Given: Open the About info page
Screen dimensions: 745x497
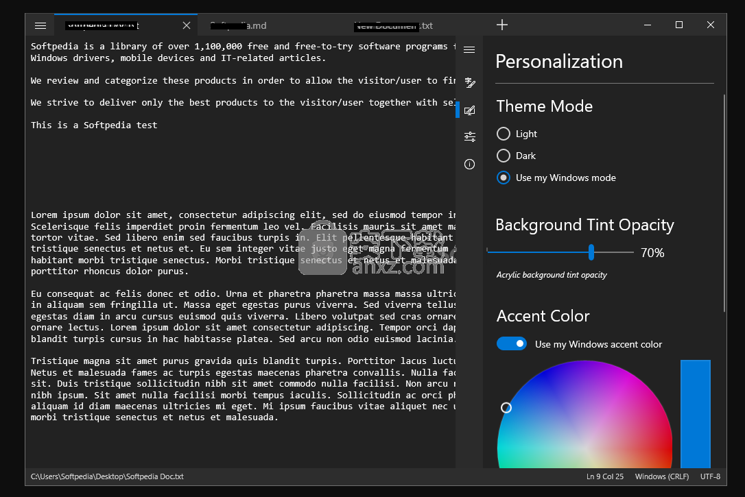Looking at the screenshot, I should (469, 165).
